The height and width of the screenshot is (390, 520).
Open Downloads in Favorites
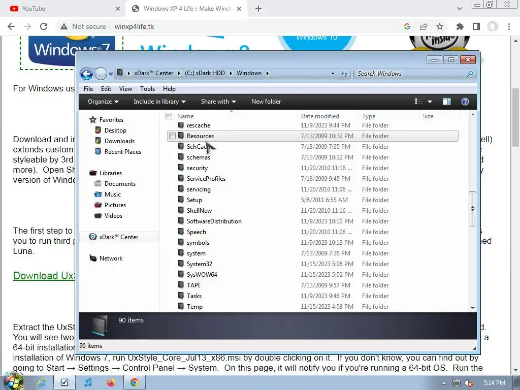pyautogui.click(x=119, y=141)
